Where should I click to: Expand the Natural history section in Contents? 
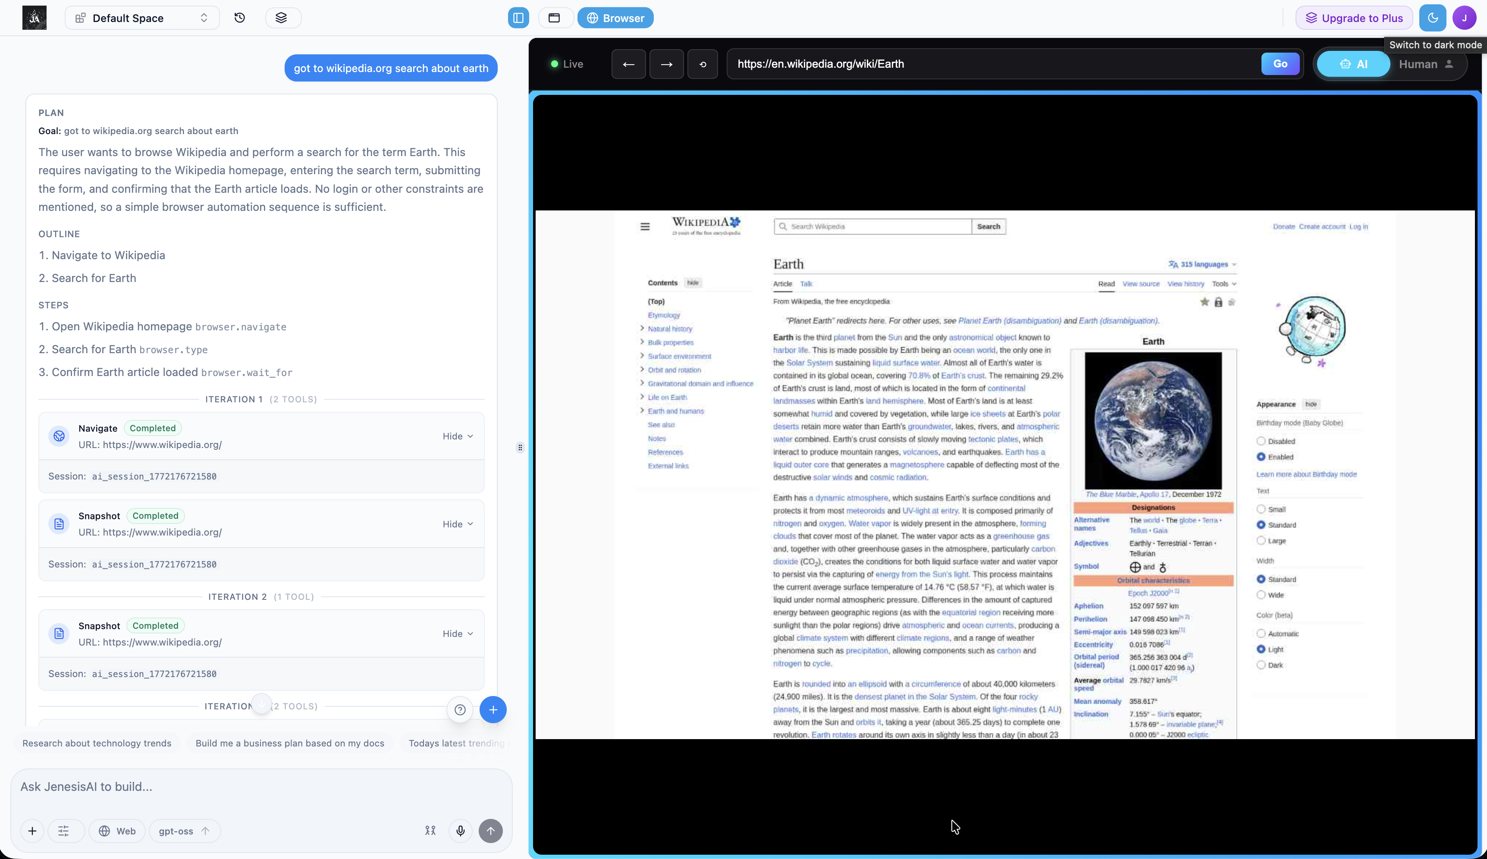click(641, 329)
